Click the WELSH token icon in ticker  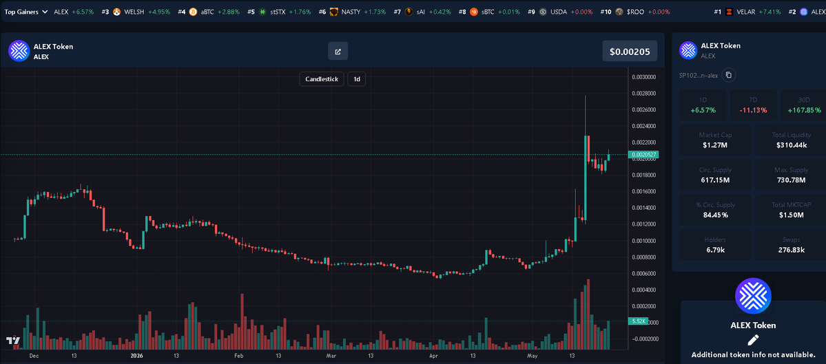pyautogui.click(x=116, y=12)
